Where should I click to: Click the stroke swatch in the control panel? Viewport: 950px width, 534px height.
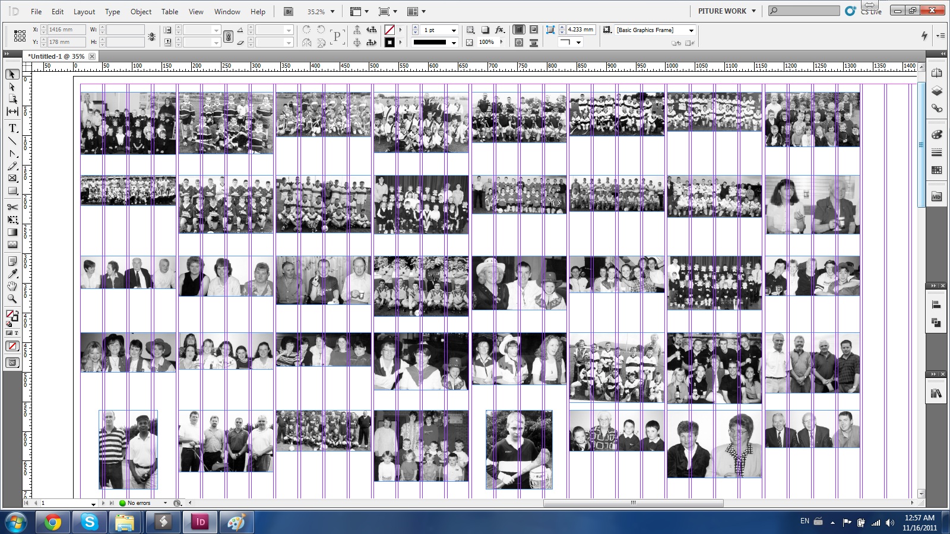(389, 43)
